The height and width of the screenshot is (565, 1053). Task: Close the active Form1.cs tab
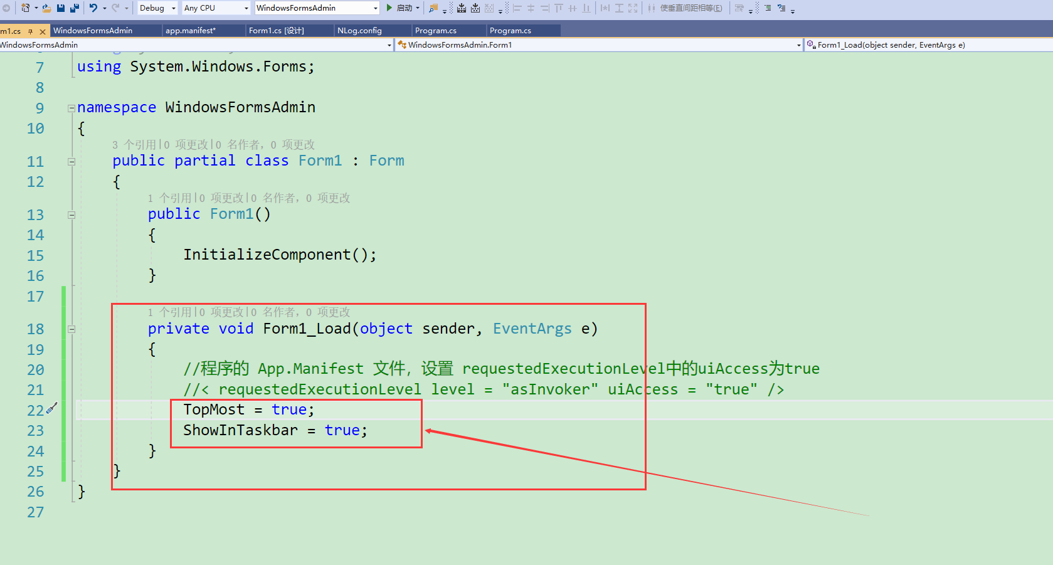click(x=43, y=31)
